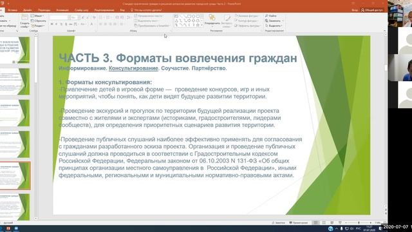
Task: Click the Упорядочить (Arrange) icon
Action: click(x=212, y=17)
